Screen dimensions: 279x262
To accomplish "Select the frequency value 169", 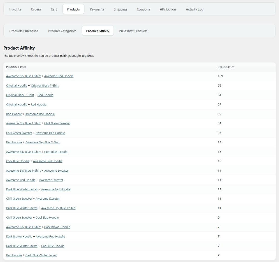I will [220, 76].
